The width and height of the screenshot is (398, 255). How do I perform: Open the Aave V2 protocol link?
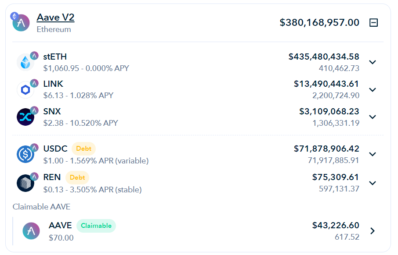[56, 18]
